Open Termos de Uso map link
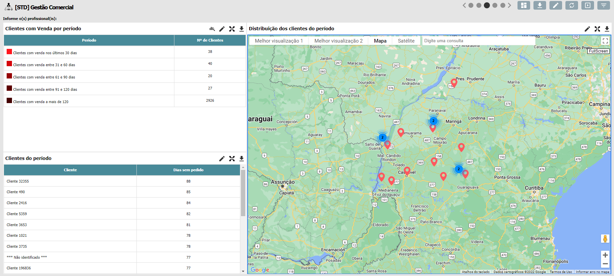This screenshot has height=276, width=614. coord(561,272)
